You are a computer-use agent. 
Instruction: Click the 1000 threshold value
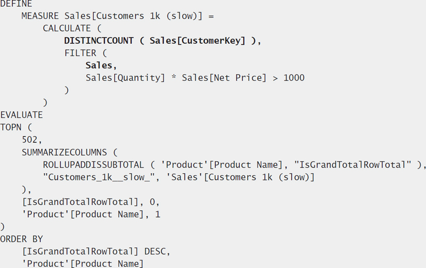tap(294, 78)
